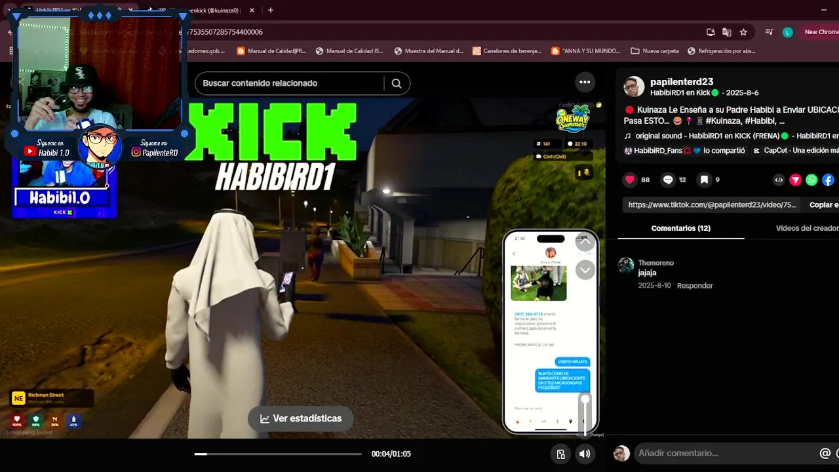Click the #Kuinaza hashtag

(x=723, y=121)
